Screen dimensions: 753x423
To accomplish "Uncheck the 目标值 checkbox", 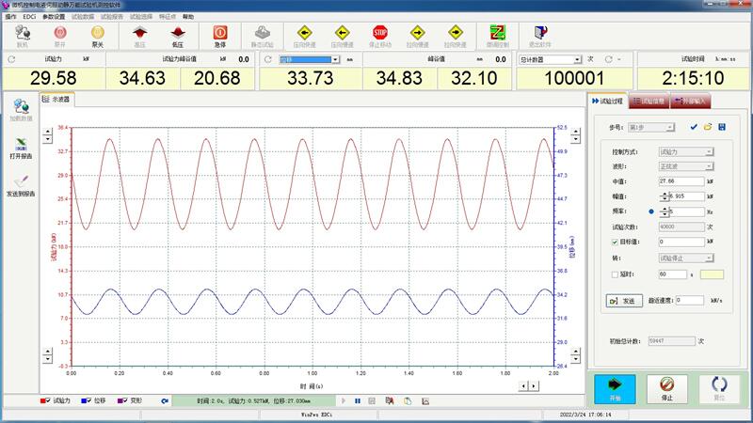I will 616,242.
